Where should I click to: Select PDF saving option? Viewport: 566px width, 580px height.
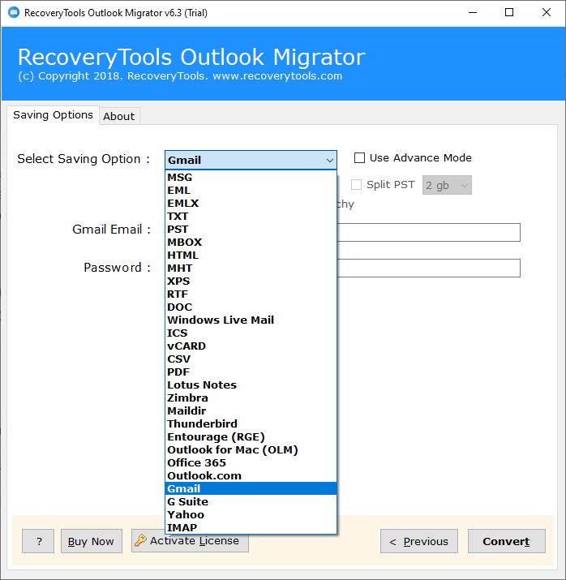point(251,372)
